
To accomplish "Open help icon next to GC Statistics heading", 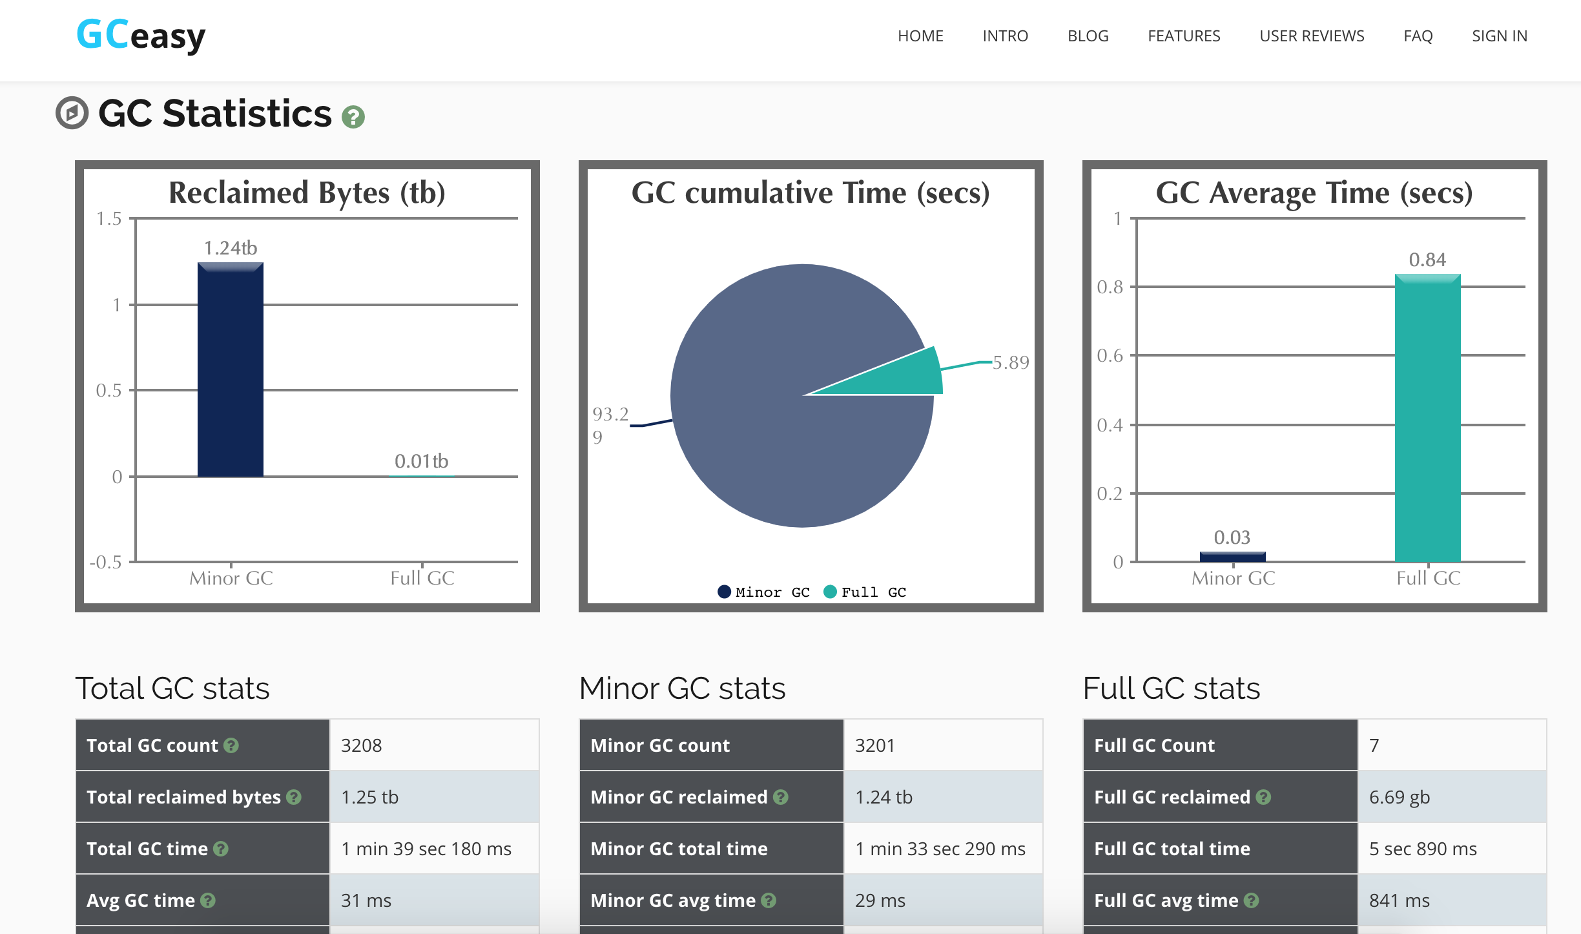I will click(353, 117).
